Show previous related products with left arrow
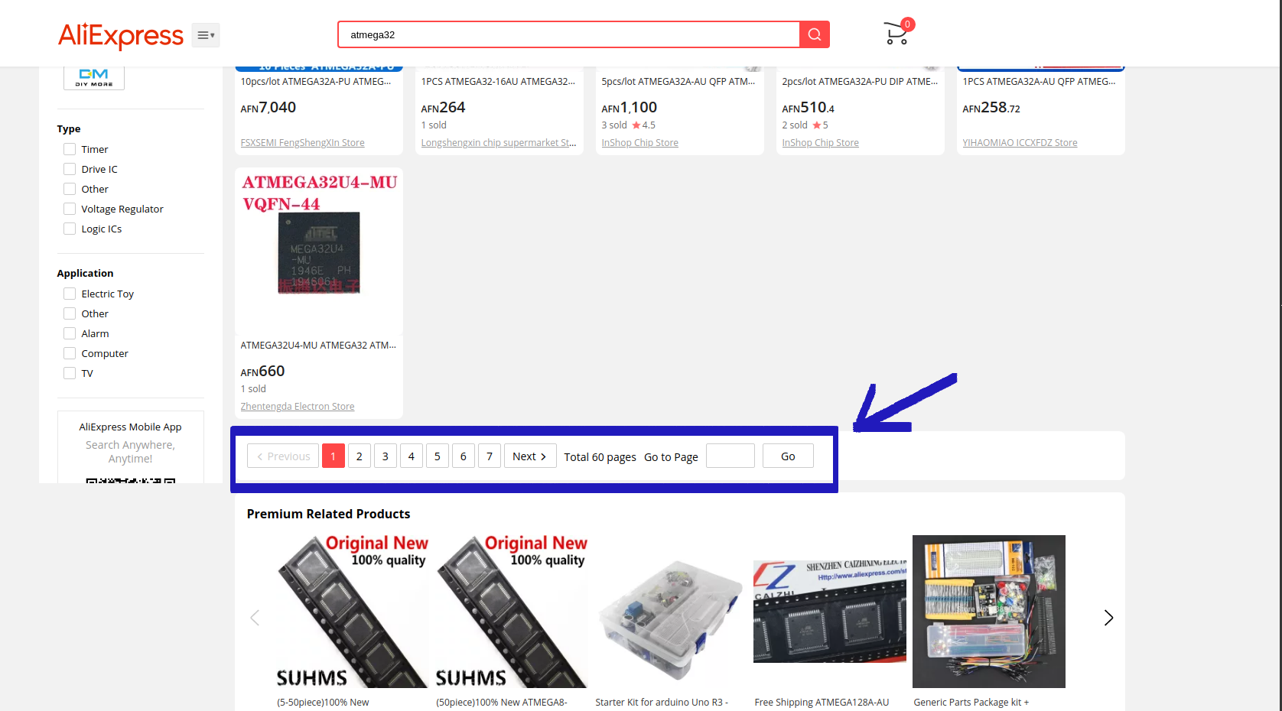The width and height of the screenshot is (1282, 711). click(255, 618)
